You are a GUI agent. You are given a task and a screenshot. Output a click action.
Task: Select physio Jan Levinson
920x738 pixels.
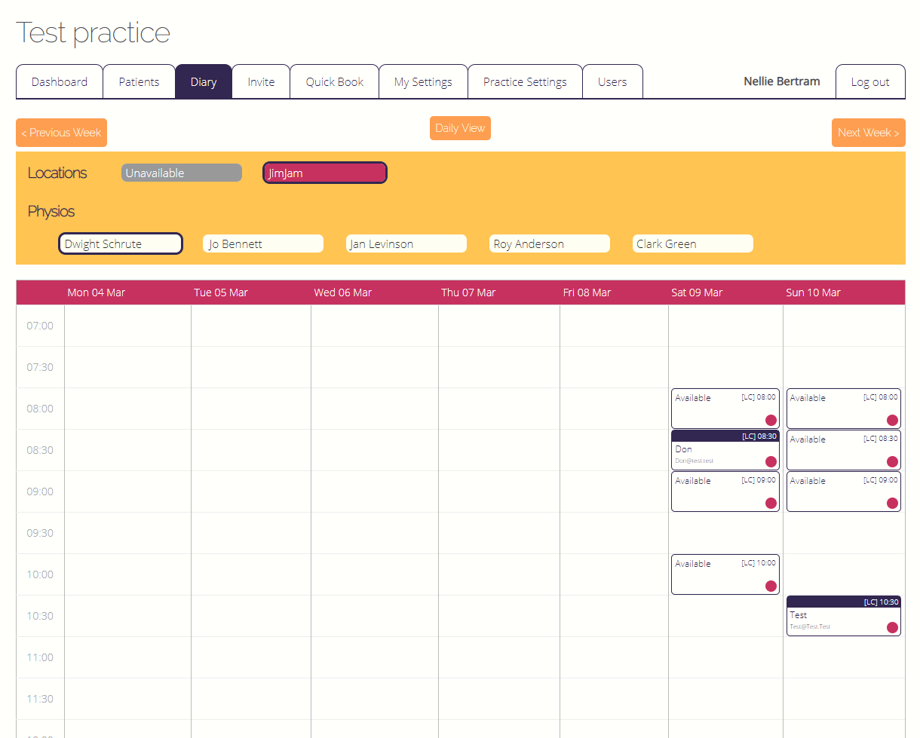(406, 243)
